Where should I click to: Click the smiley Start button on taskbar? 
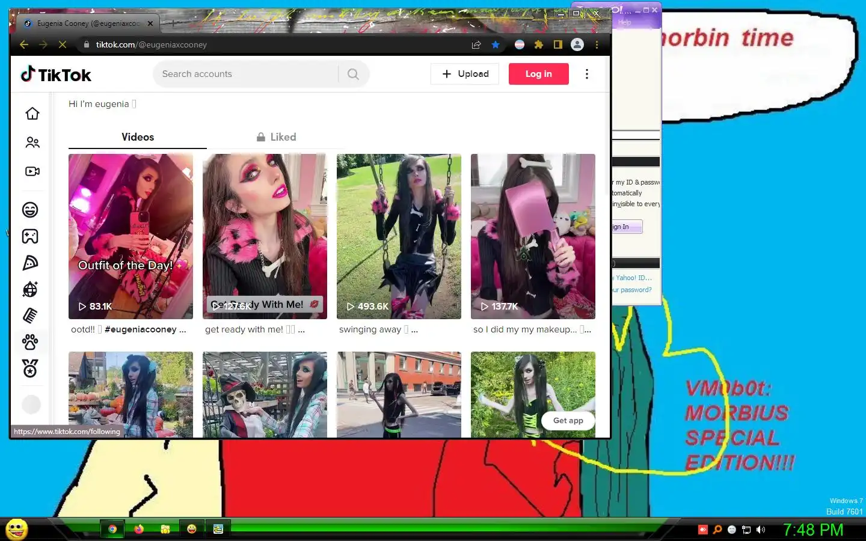point(17,529)
